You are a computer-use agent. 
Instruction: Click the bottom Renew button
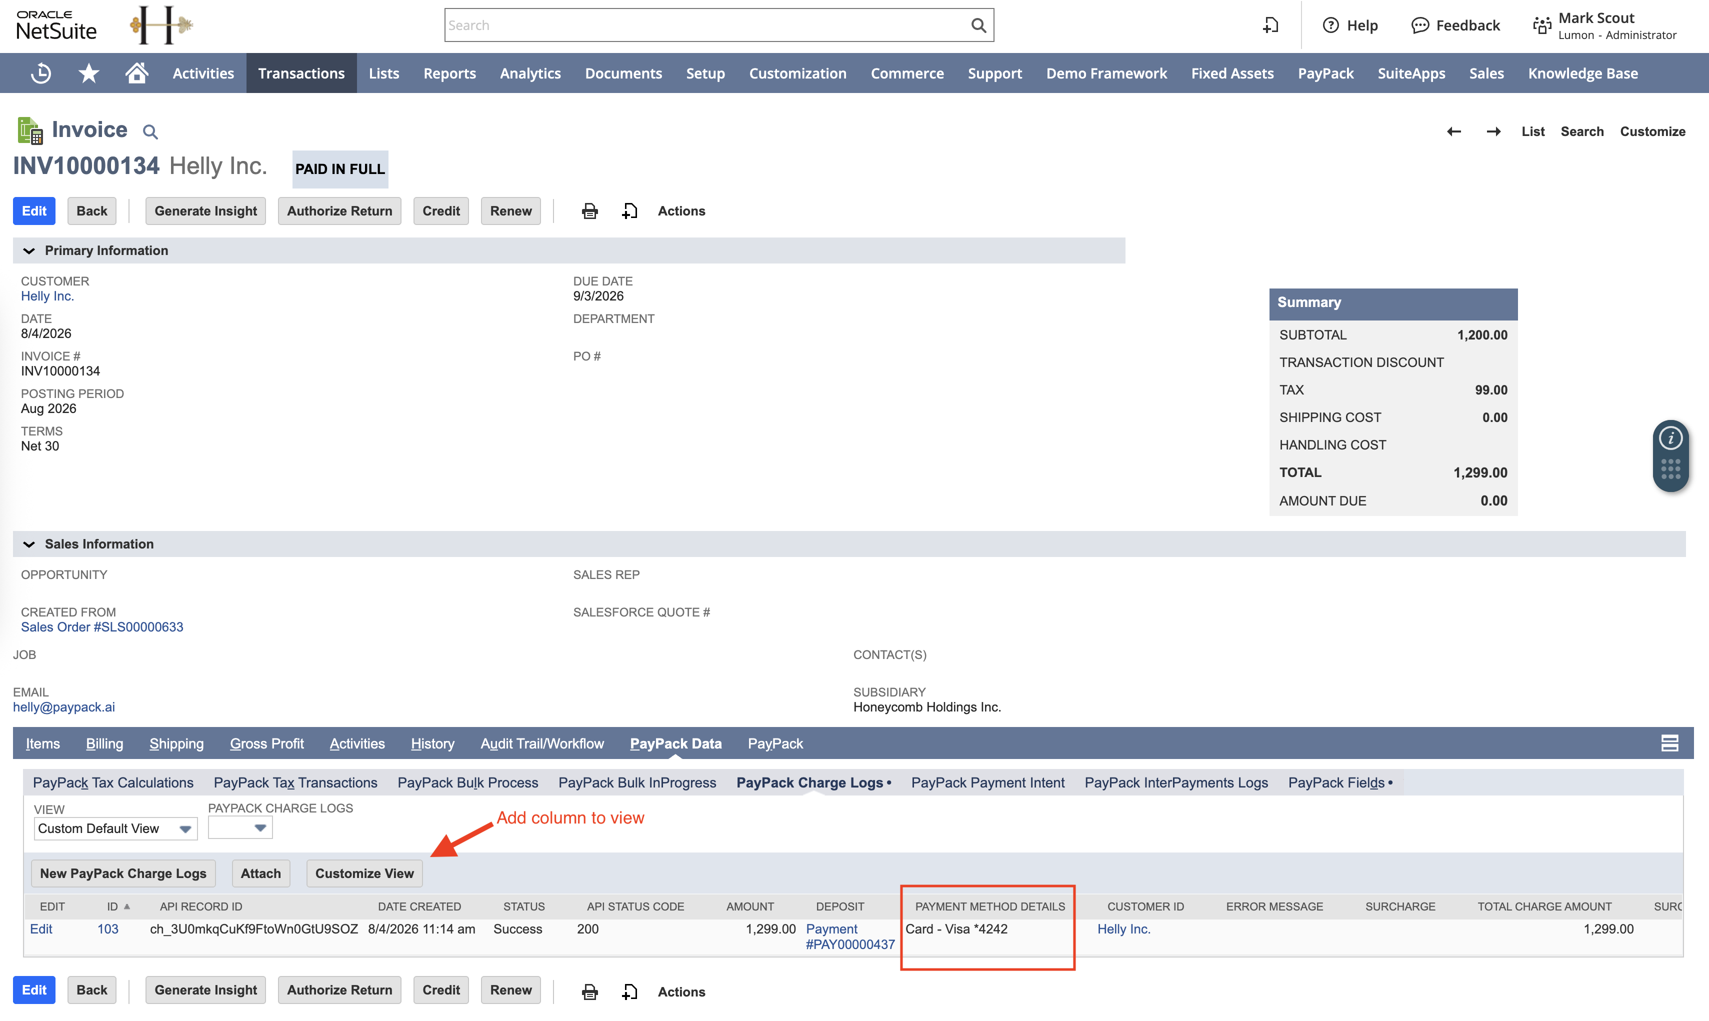[x=510, y=990]
